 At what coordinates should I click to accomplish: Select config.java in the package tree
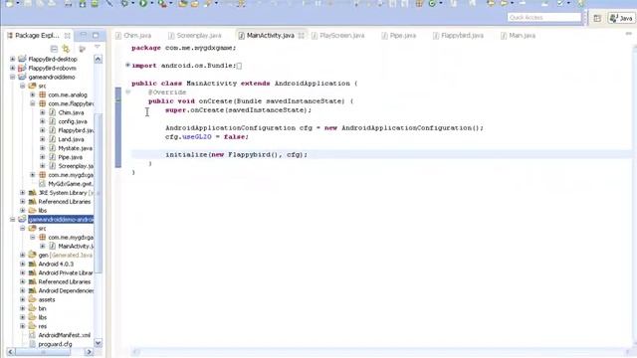(x=73, y=121)
